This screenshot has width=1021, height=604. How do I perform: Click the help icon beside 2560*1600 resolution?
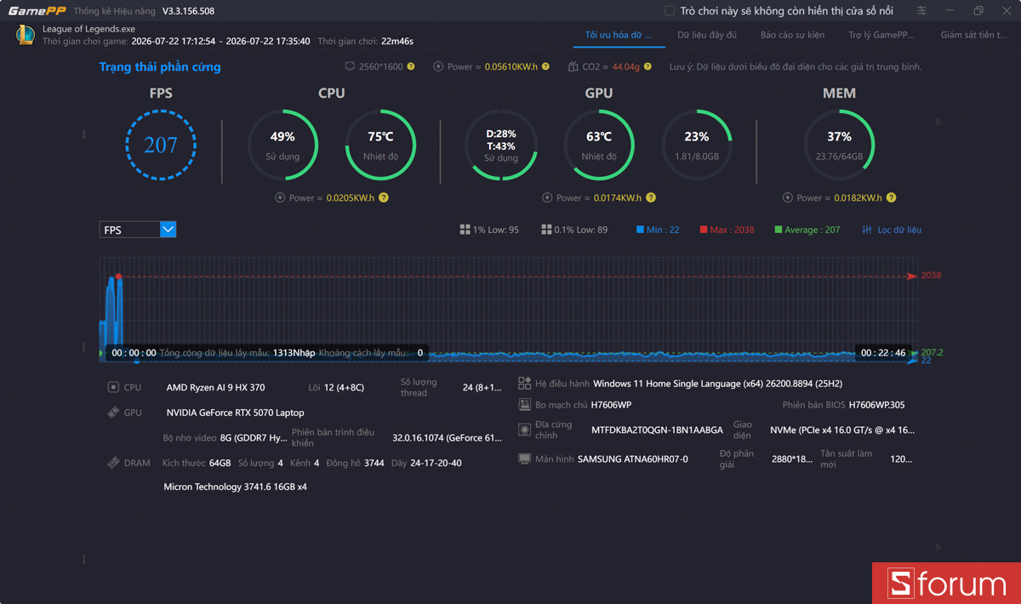pyautogui.click(x=411, y=66)
